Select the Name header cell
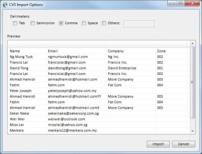Viewport: 202px width, 154px height. click(27, 51)
